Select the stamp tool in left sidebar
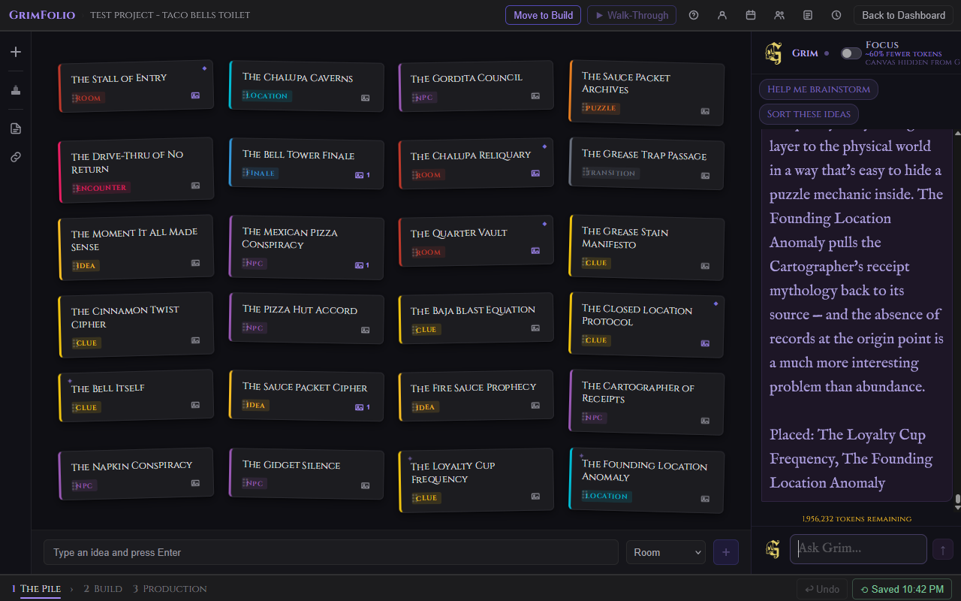The width and height of the screenshot is (961, 601). pos(16,90)
